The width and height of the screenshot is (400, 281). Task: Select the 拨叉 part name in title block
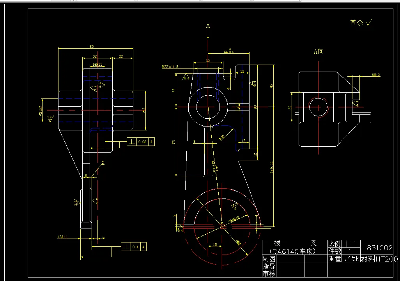(x=295, y=243)
